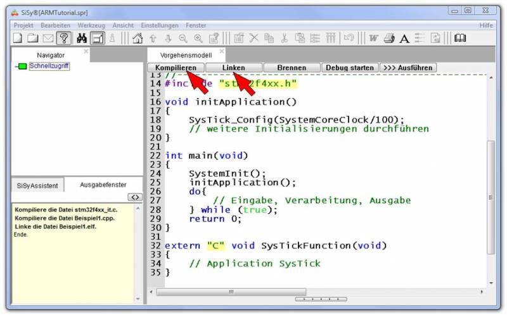507x315 pixels.
Task: Click the binoculars search icon
Action: [x=82, y=38]
